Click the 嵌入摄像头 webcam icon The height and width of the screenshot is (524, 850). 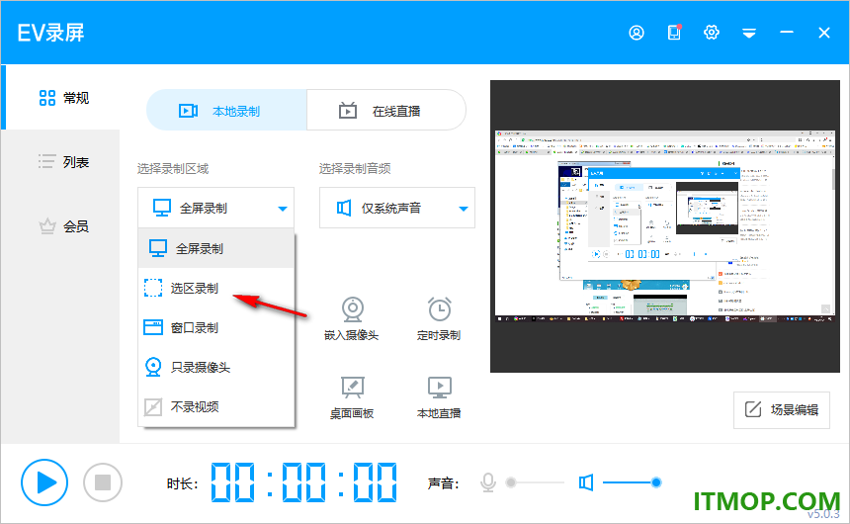coord(353,309)
